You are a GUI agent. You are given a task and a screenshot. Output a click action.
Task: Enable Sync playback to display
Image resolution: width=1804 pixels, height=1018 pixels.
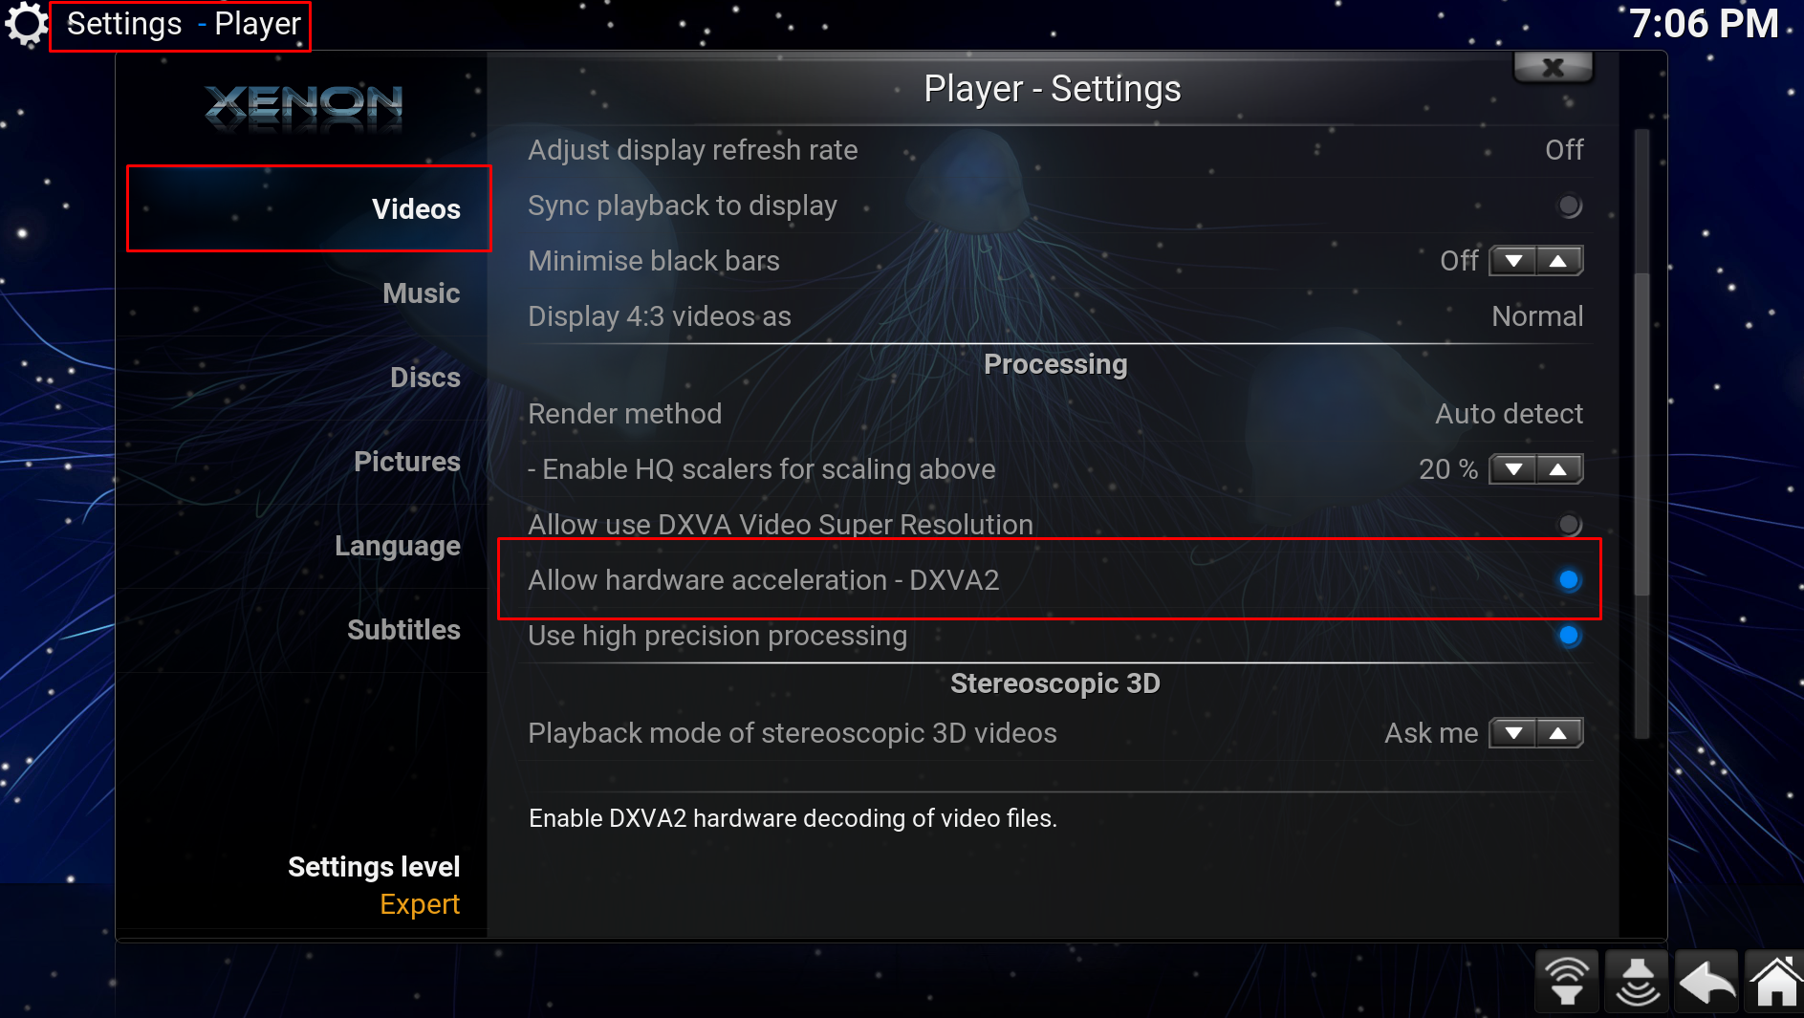pyautogui.click(x=1569, y=206)
